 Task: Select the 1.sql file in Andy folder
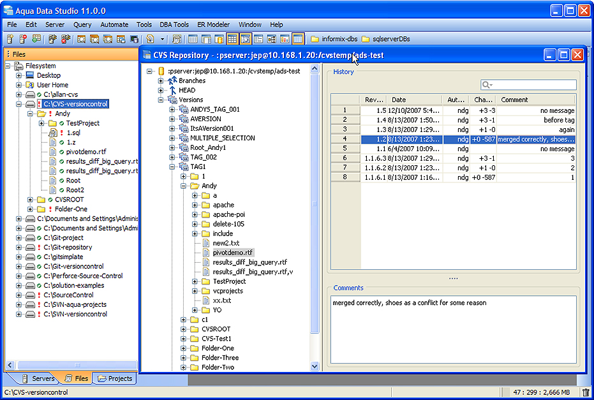(x=73, y=133)
